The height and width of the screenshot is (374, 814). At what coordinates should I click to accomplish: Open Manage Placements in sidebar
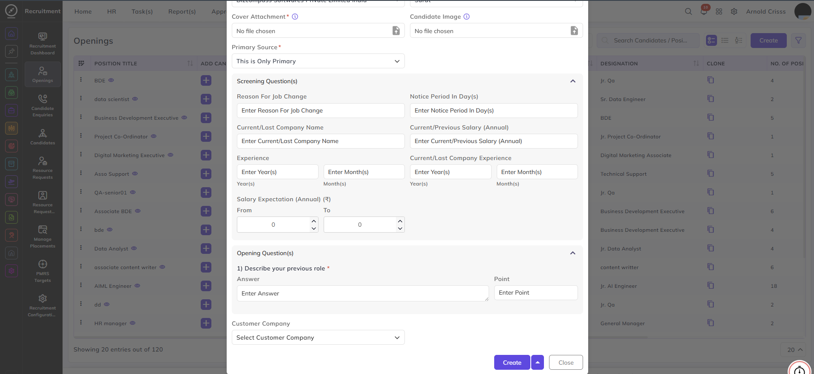(x=43, y=236)
